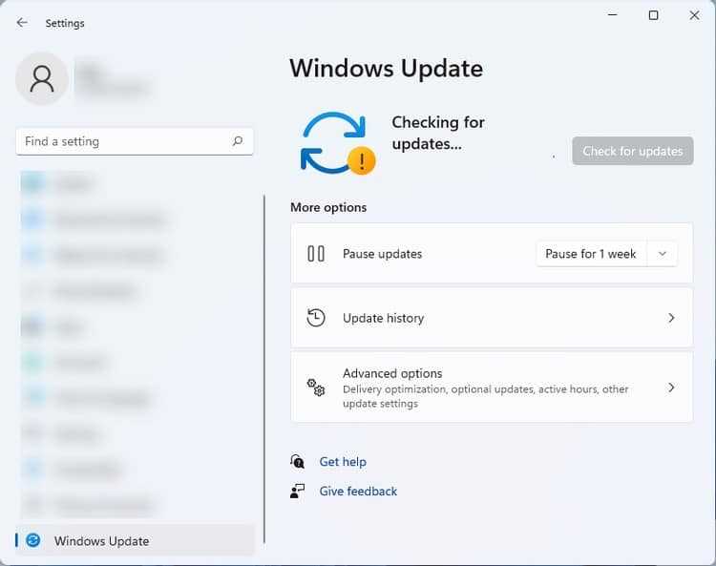Click the Checking for updates status text
This screenshot has height=566, width=716.
[438, 133]
